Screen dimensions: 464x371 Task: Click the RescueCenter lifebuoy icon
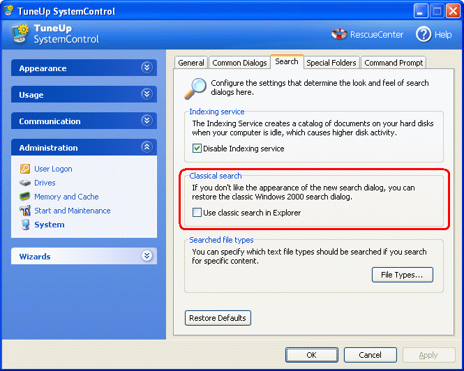click(339, 34)
